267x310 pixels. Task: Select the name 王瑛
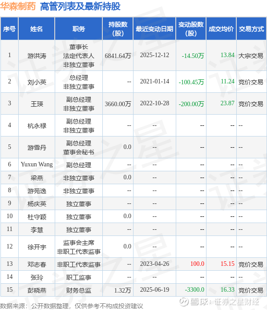(x=36, y=104)
